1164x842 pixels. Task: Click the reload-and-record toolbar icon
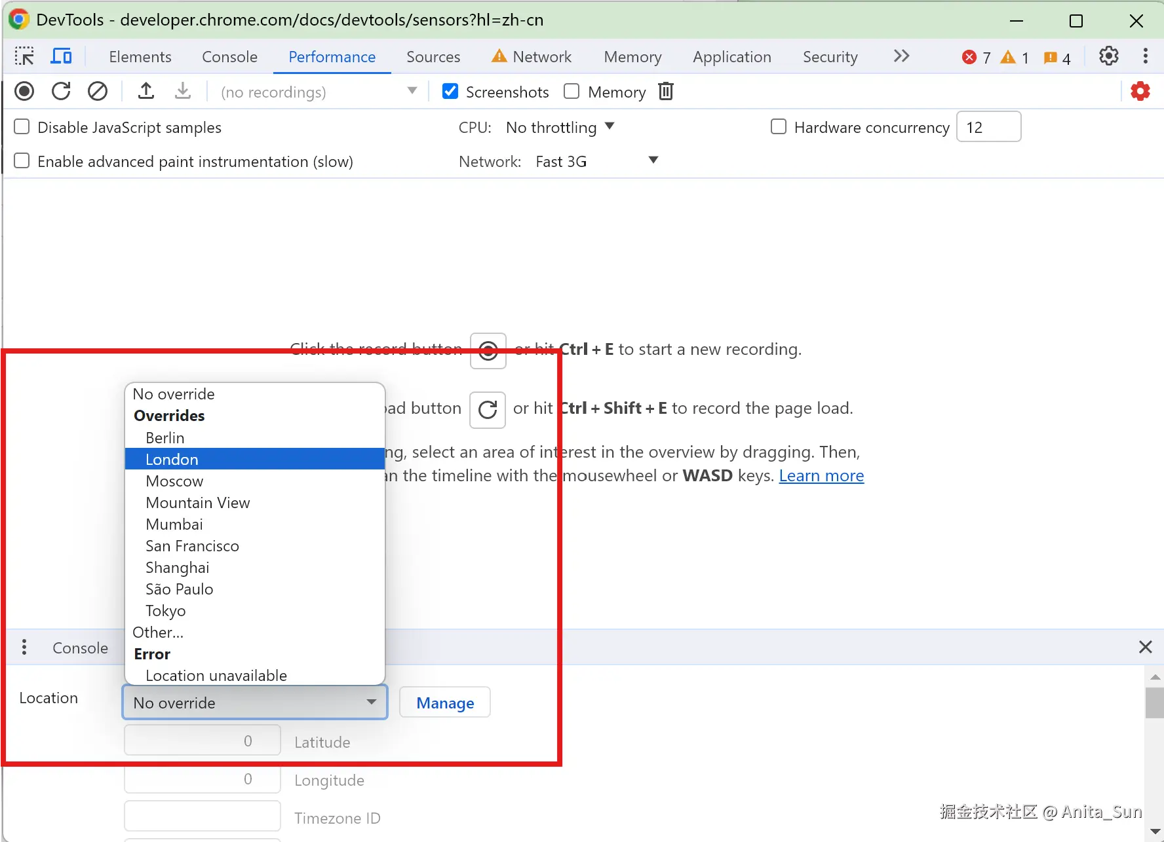[x=61, y=91]
